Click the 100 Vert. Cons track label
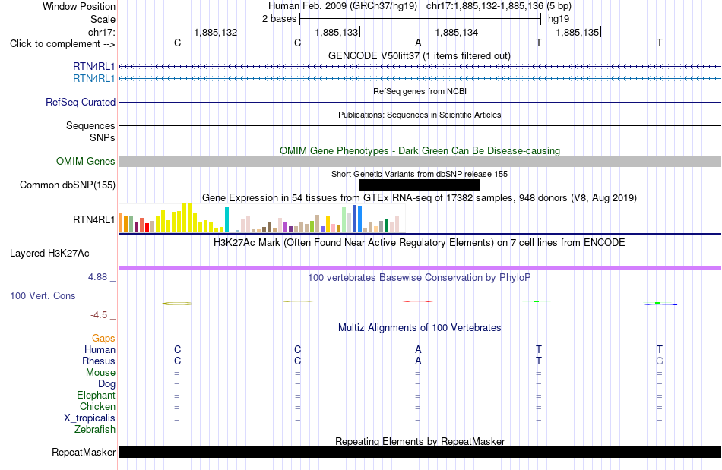Image resolution: width=722 pixels, height=470 pixels. pyautogui.click(x=43, y=295)
